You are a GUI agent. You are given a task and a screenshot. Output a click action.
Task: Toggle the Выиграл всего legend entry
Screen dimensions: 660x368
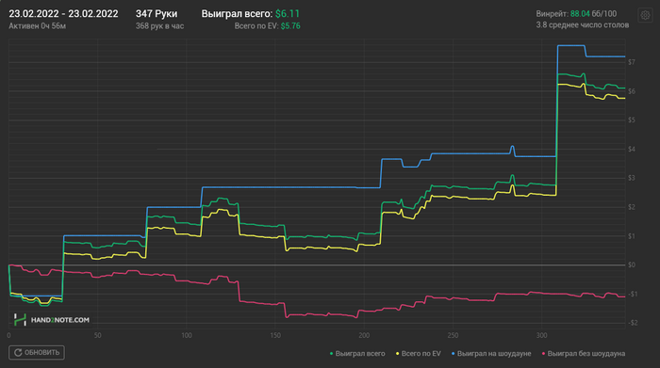[357, 354]
